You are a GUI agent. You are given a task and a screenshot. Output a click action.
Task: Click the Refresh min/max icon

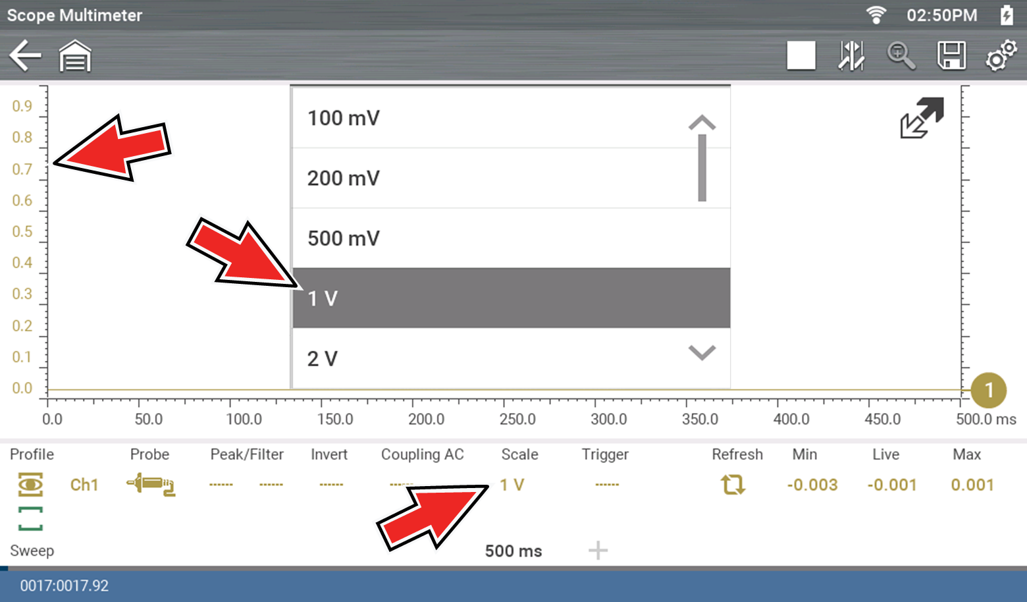pyautogui.click(x=733, y=485)
